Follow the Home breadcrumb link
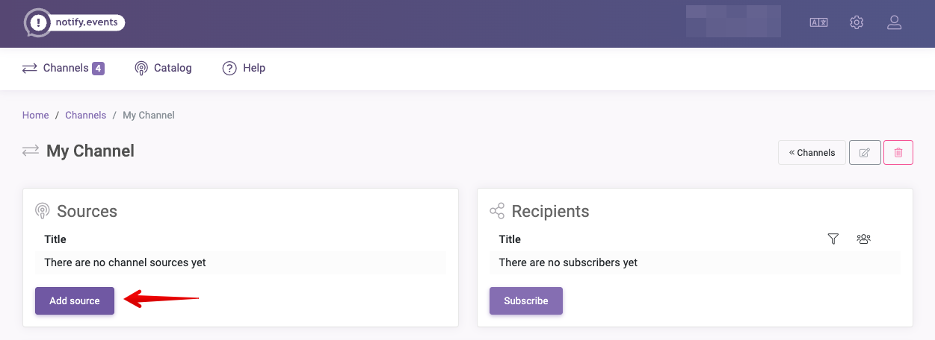 [35, 115]
